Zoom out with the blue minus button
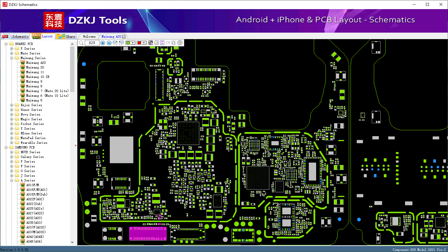Image resolution: width=448 pixels, height=252 pixels. 109,43
